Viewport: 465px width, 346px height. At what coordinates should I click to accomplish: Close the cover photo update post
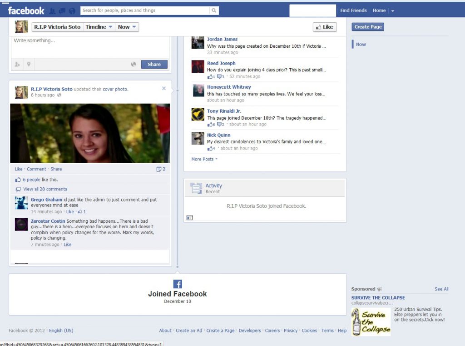163,89
